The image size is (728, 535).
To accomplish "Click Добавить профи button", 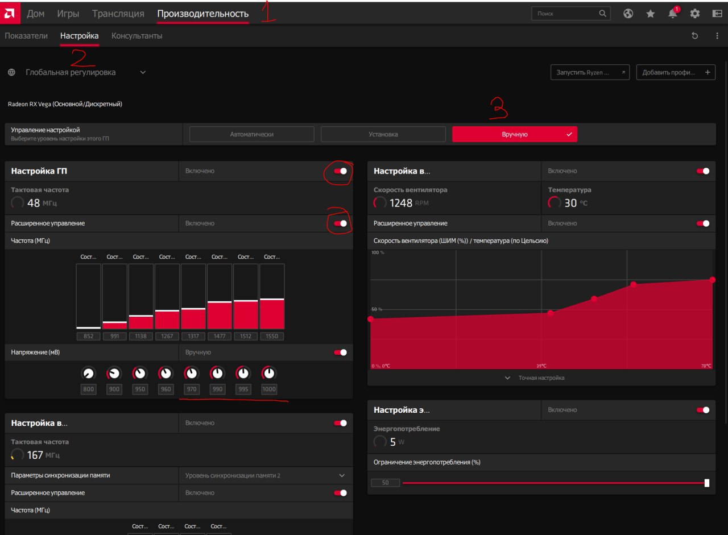I will coord(676,72).
